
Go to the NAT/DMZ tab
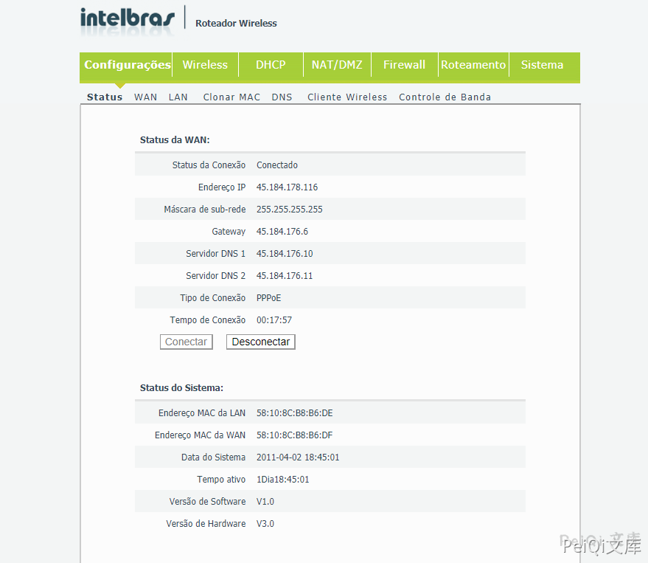pyautogui.click(x=337, y=65)
